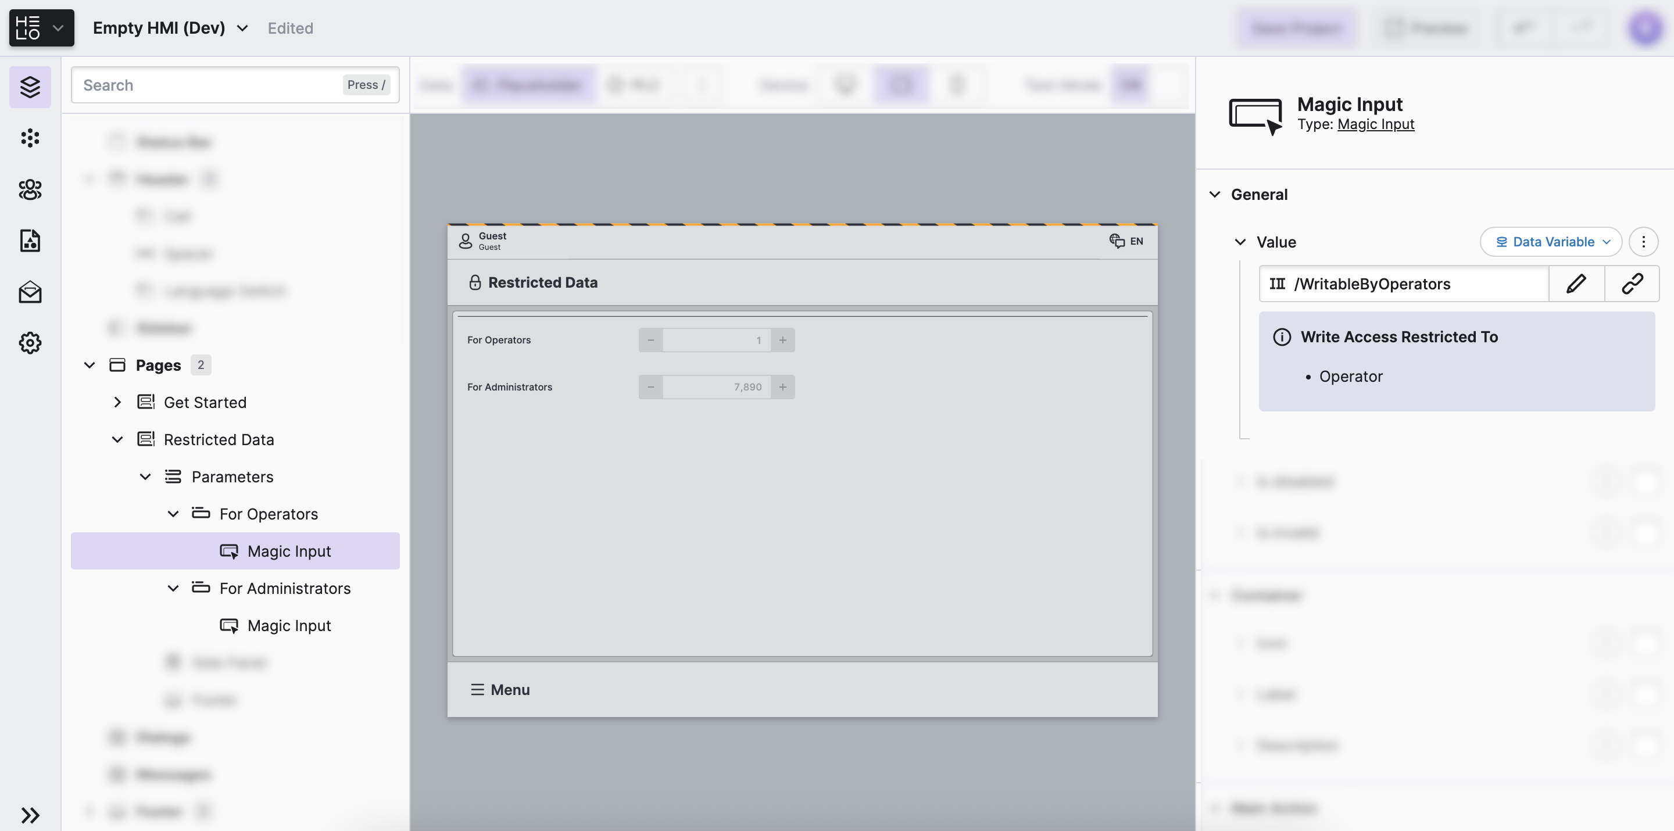Increment the For Operators value
Screen dimensions: 1674x831
(x=782, y=340)
